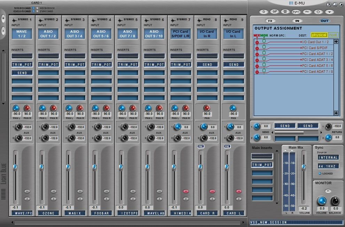Click the asterisk new strip button
This screenshot has height=227, width=345.
click(x=3, y=18)
